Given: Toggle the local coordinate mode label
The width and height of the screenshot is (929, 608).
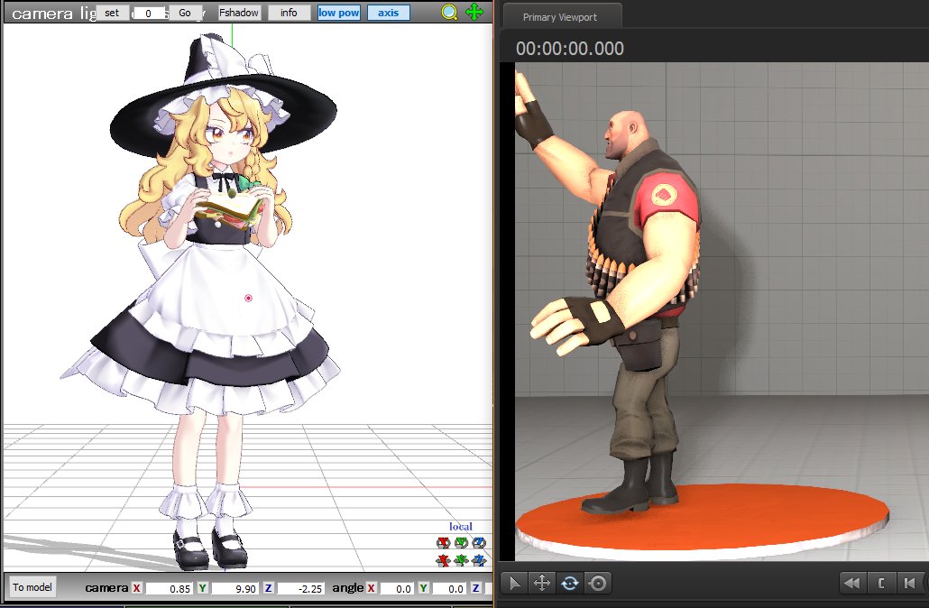Looking at the screenshot, I should (x=460, y=527).
